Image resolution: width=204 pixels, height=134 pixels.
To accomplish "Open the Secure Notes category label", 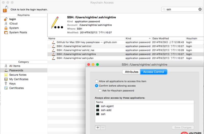I will [18, 75].
